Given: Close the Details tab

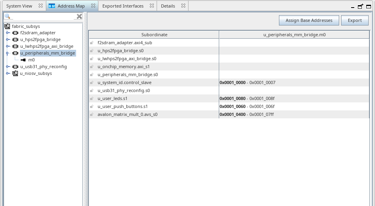Looking at the screenshot, I should click(x=183, y=6).
